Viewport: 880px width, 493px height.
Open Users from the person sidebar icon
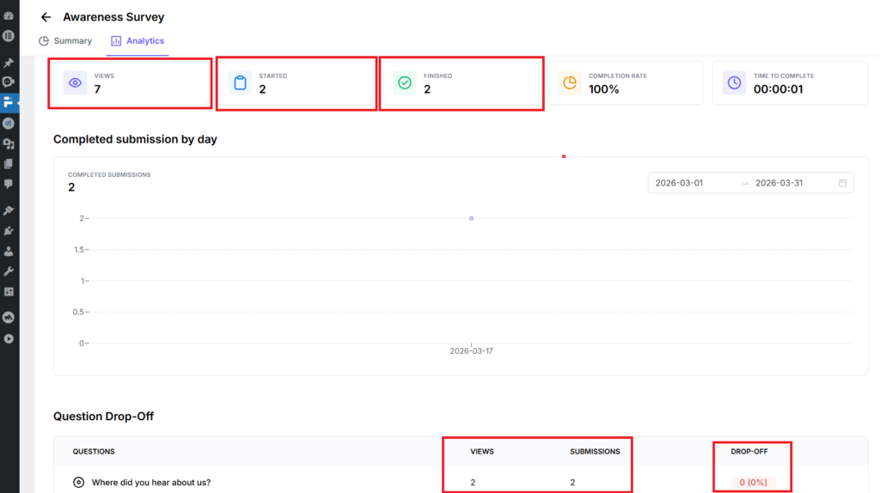coord(9,252)
